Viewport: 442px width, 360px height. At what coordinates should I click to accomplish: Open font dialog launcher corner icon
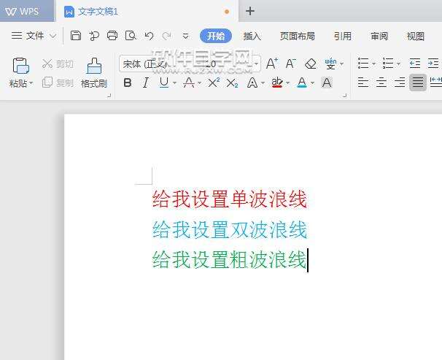[344, 96]
